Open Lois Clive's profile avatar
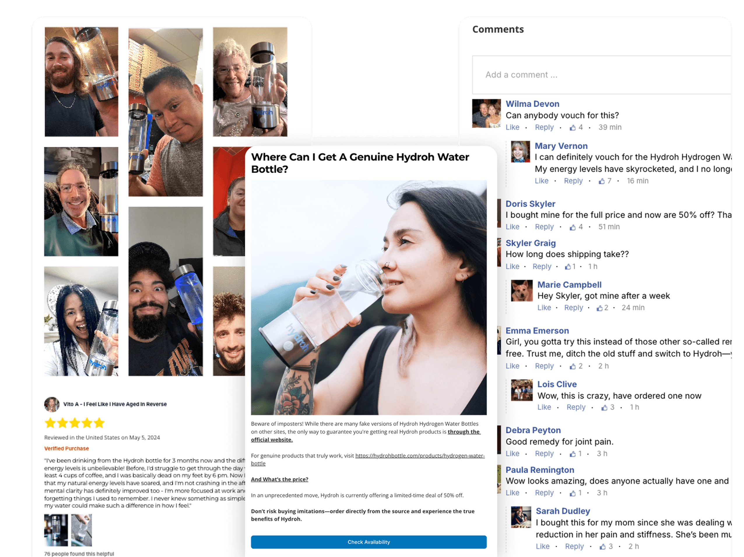744x557 pixels. (522, 390)
